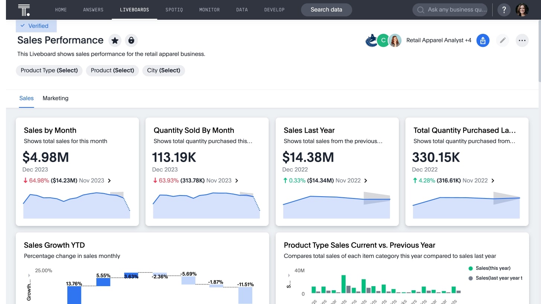Click the -11.51% waterfall bar
The image size is (541, 304).
point(245,295)
